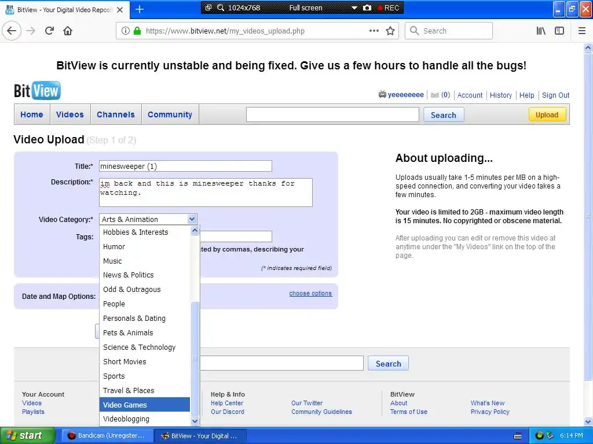Open the History link
Viewport: 593px width, 444px height.
501,95
